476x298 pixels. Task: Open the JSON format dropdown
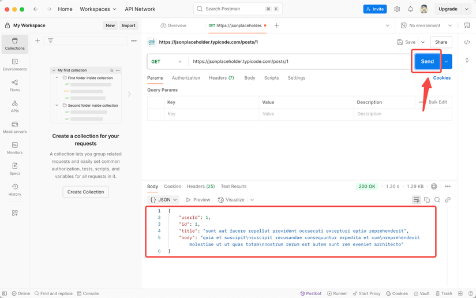tap(163, 200)
